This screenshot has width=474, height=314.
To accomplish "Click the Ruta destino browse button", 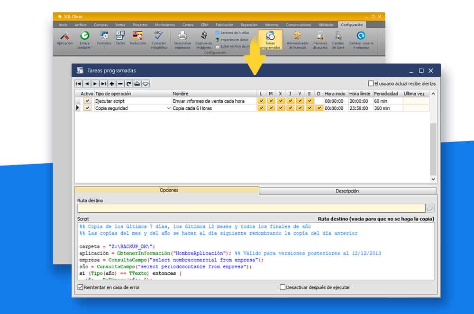I will tap(430, 208).
